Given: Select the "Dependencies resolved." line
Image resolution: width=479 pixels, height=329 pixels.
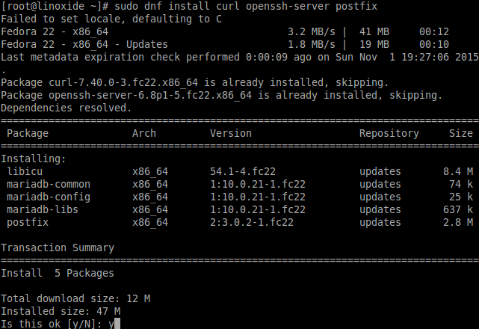Looking at the screenshot, I should pos(67,108).
